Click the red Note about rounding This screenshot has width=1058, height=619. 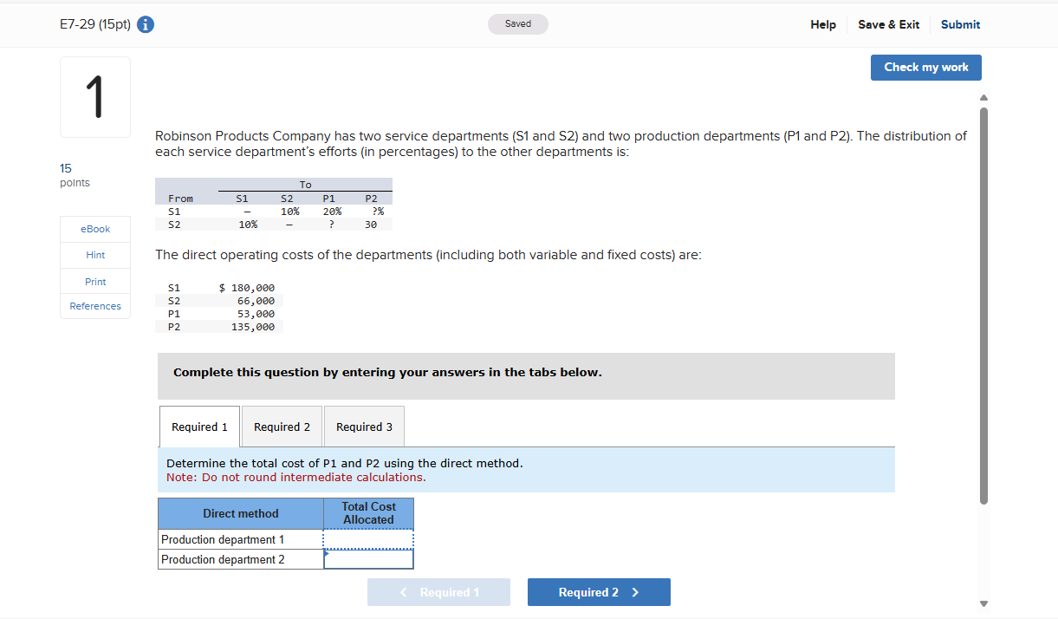pos(295,478)
